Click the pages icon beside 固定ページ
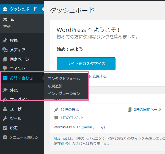165x154 pixels. point(5,59)
